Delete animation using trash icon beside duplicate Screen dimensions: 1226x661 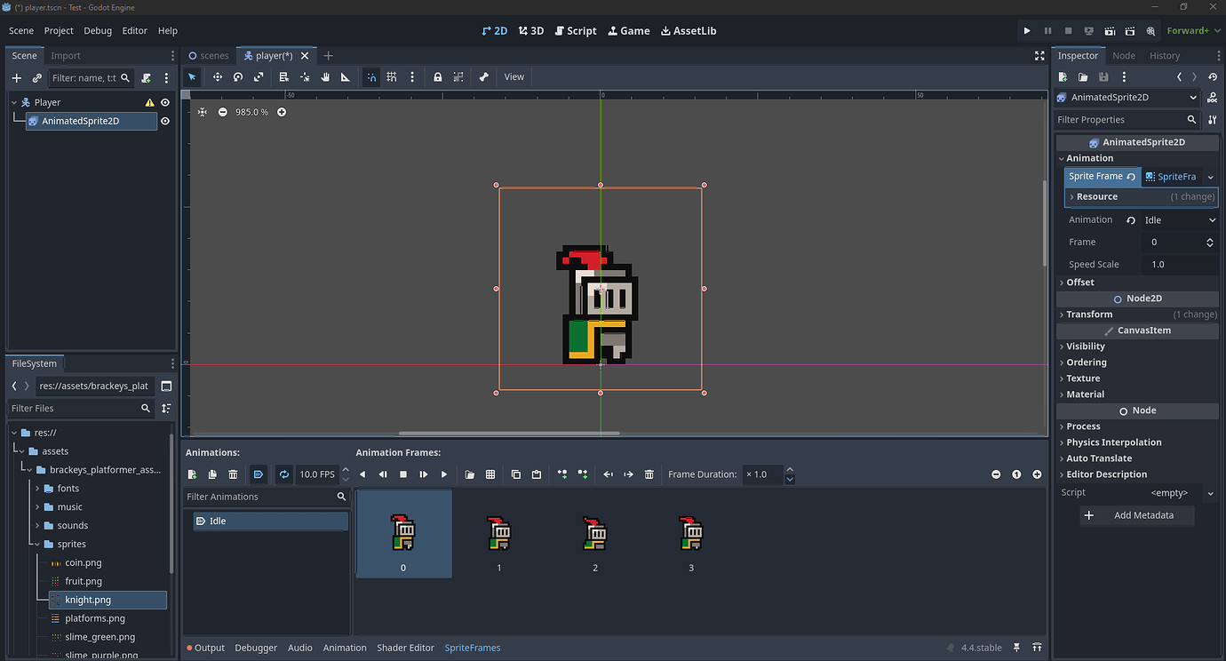[233, 474]
